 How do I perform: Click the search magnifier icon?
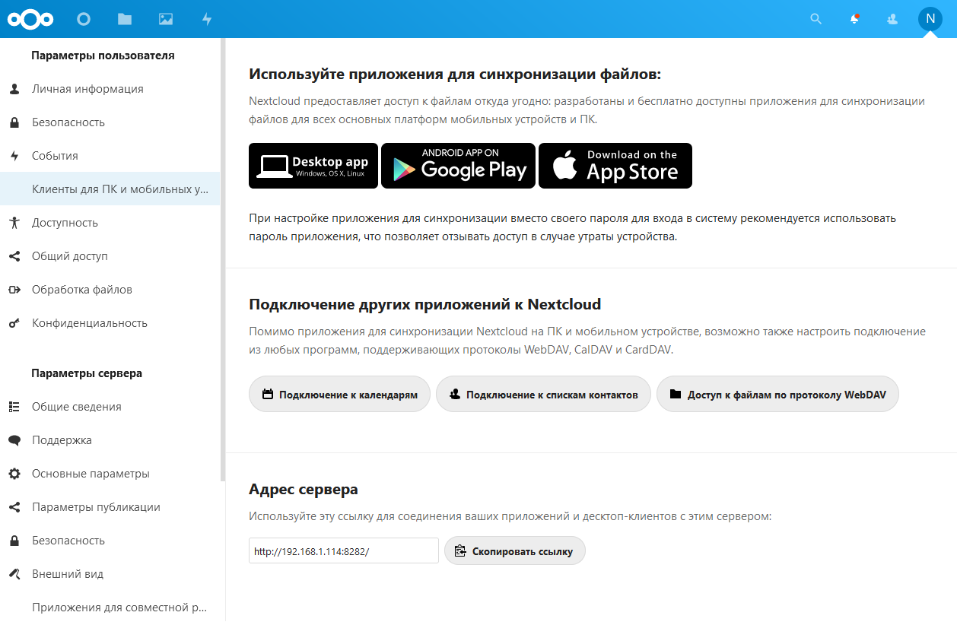(x=816, y=19)
